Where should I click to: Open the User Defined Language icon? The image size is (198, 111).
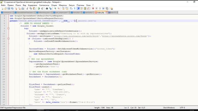pyautogui.click(x=82, y=9)
